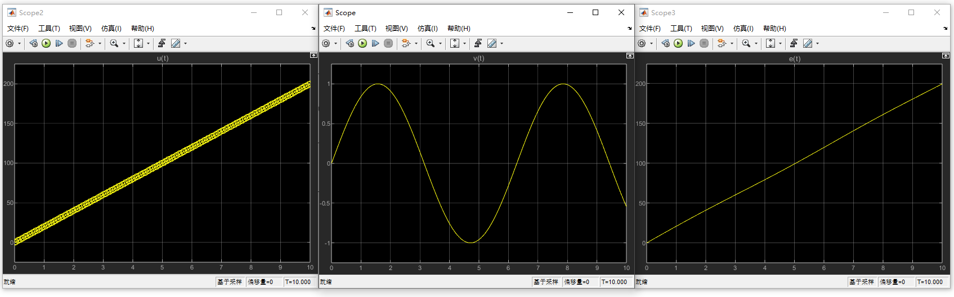954x297 pixels.
Task: Click the stop button in Scope2 toolbar
Action: 72,43
